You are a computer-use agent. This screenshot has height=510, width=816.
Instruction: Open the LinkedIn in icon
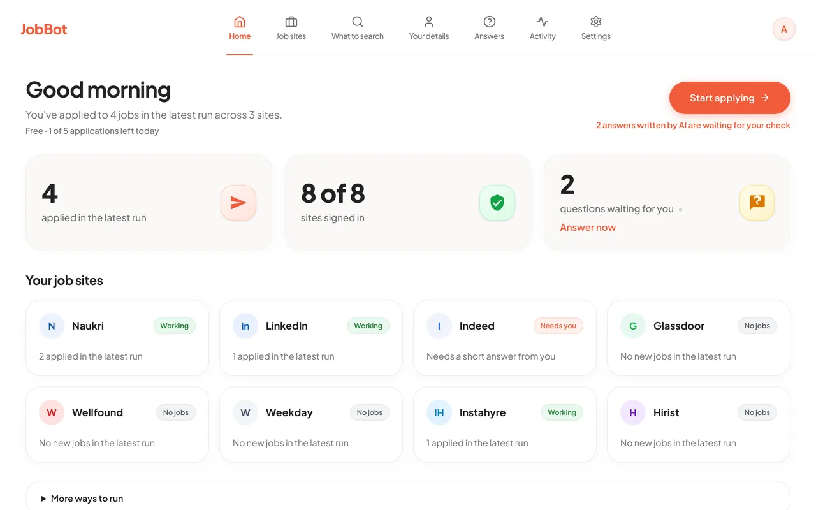point(245,326)
